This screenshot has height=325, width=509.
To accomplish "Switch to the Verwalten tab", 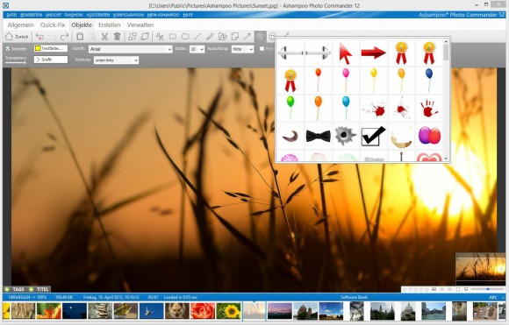I will point(140,25).
